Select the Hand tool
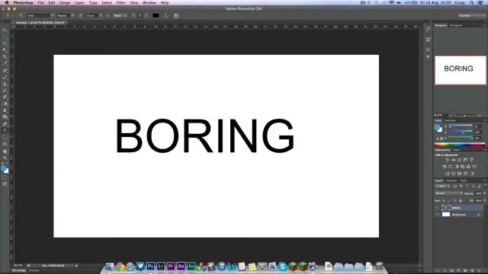The height and width of the screenshot is (274, 488). 5,151
